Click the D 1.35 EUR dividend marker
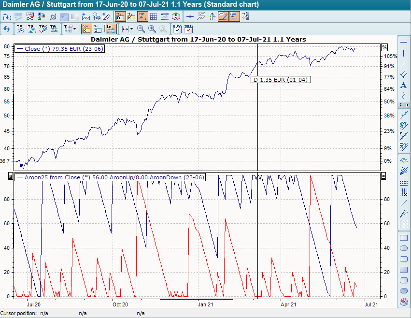This screenshot has width=411, height=318. pyautogui.click(x=281, y=80)
